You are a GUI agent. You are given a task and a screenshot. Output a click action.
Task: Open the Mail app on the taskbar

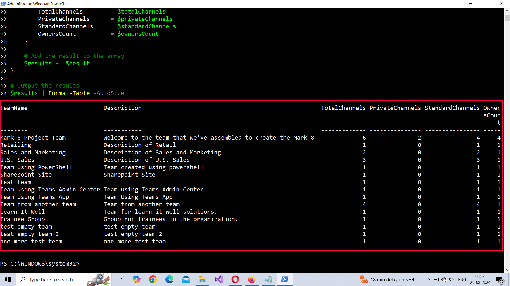(x=186, y=279)
